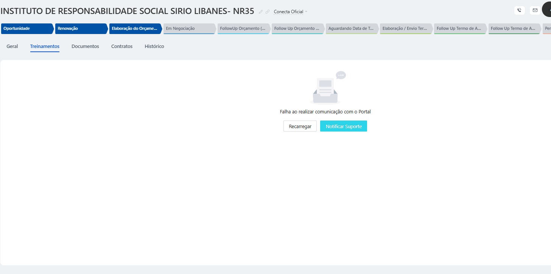
Task: Open the Geral tab
Action: point(12,46)
